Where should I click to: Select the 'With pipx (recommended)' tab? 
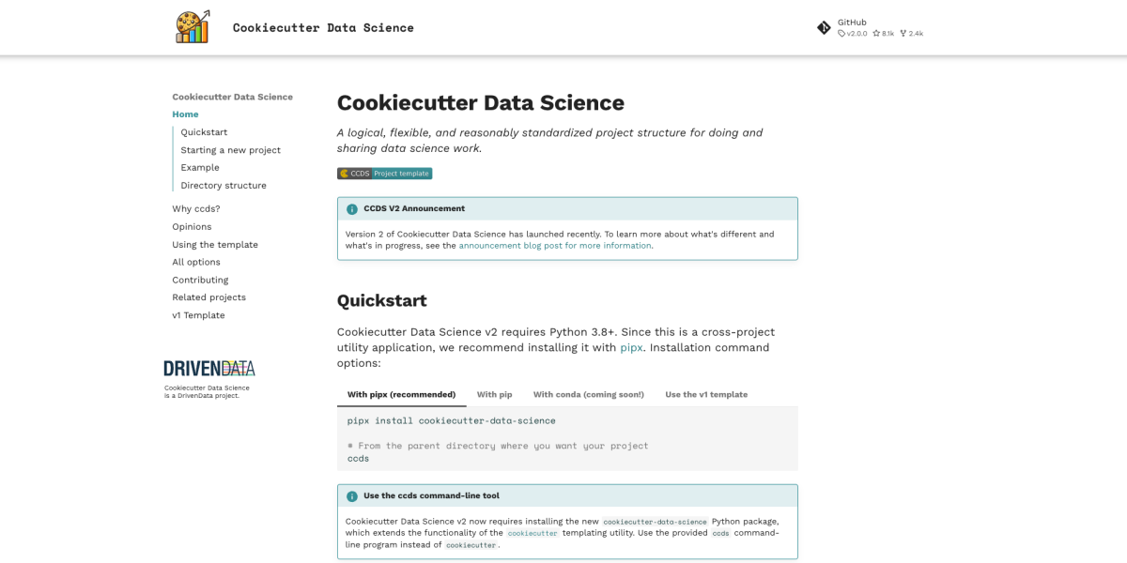click(401, 394)
